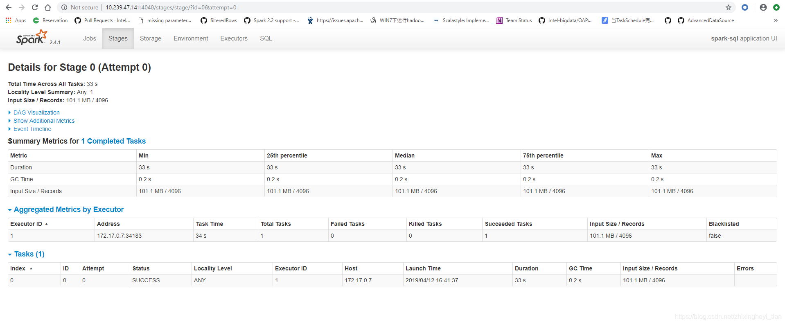Click the Median column header
This screenshot has height=324, width=785.
405,155
